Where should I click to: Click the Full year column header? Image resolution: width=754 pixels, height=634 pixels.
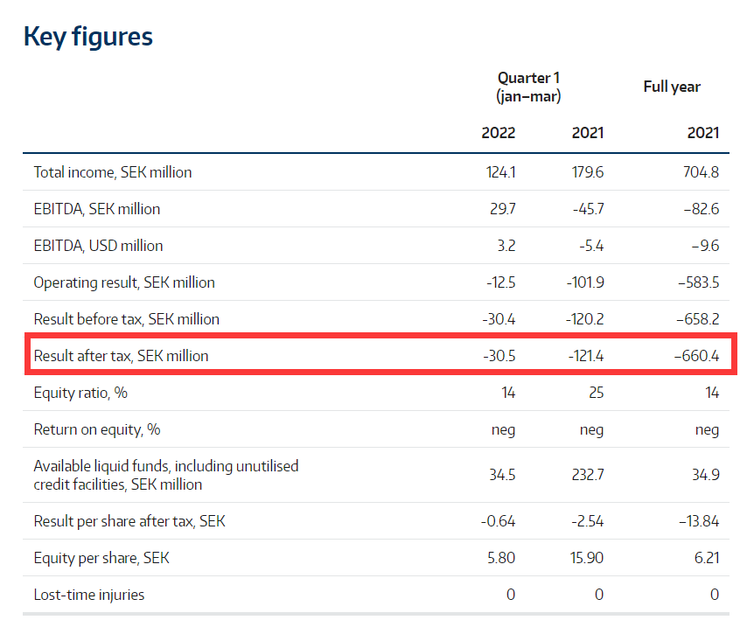coord(672,87)
